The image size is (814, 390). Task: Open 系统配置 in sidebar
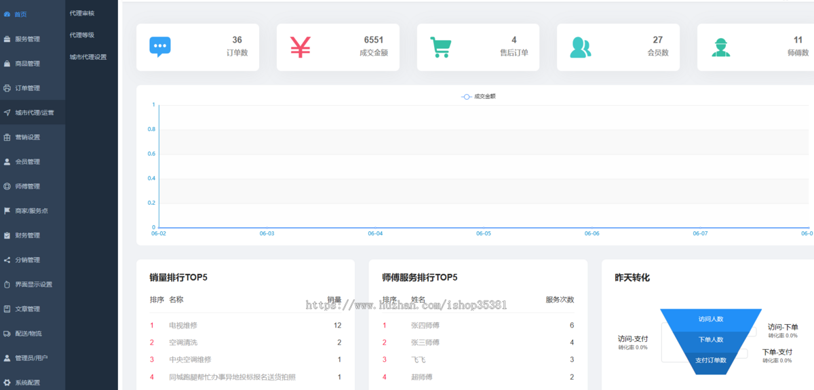(x=33, y=383)
